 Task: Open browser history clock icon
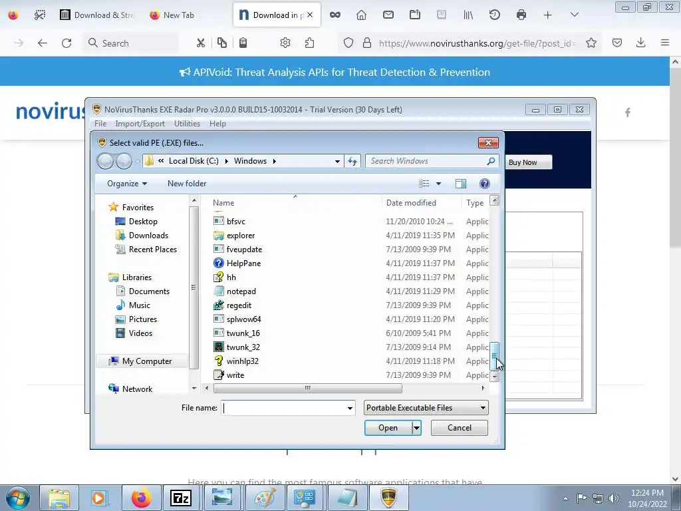(x=495, y=15)
